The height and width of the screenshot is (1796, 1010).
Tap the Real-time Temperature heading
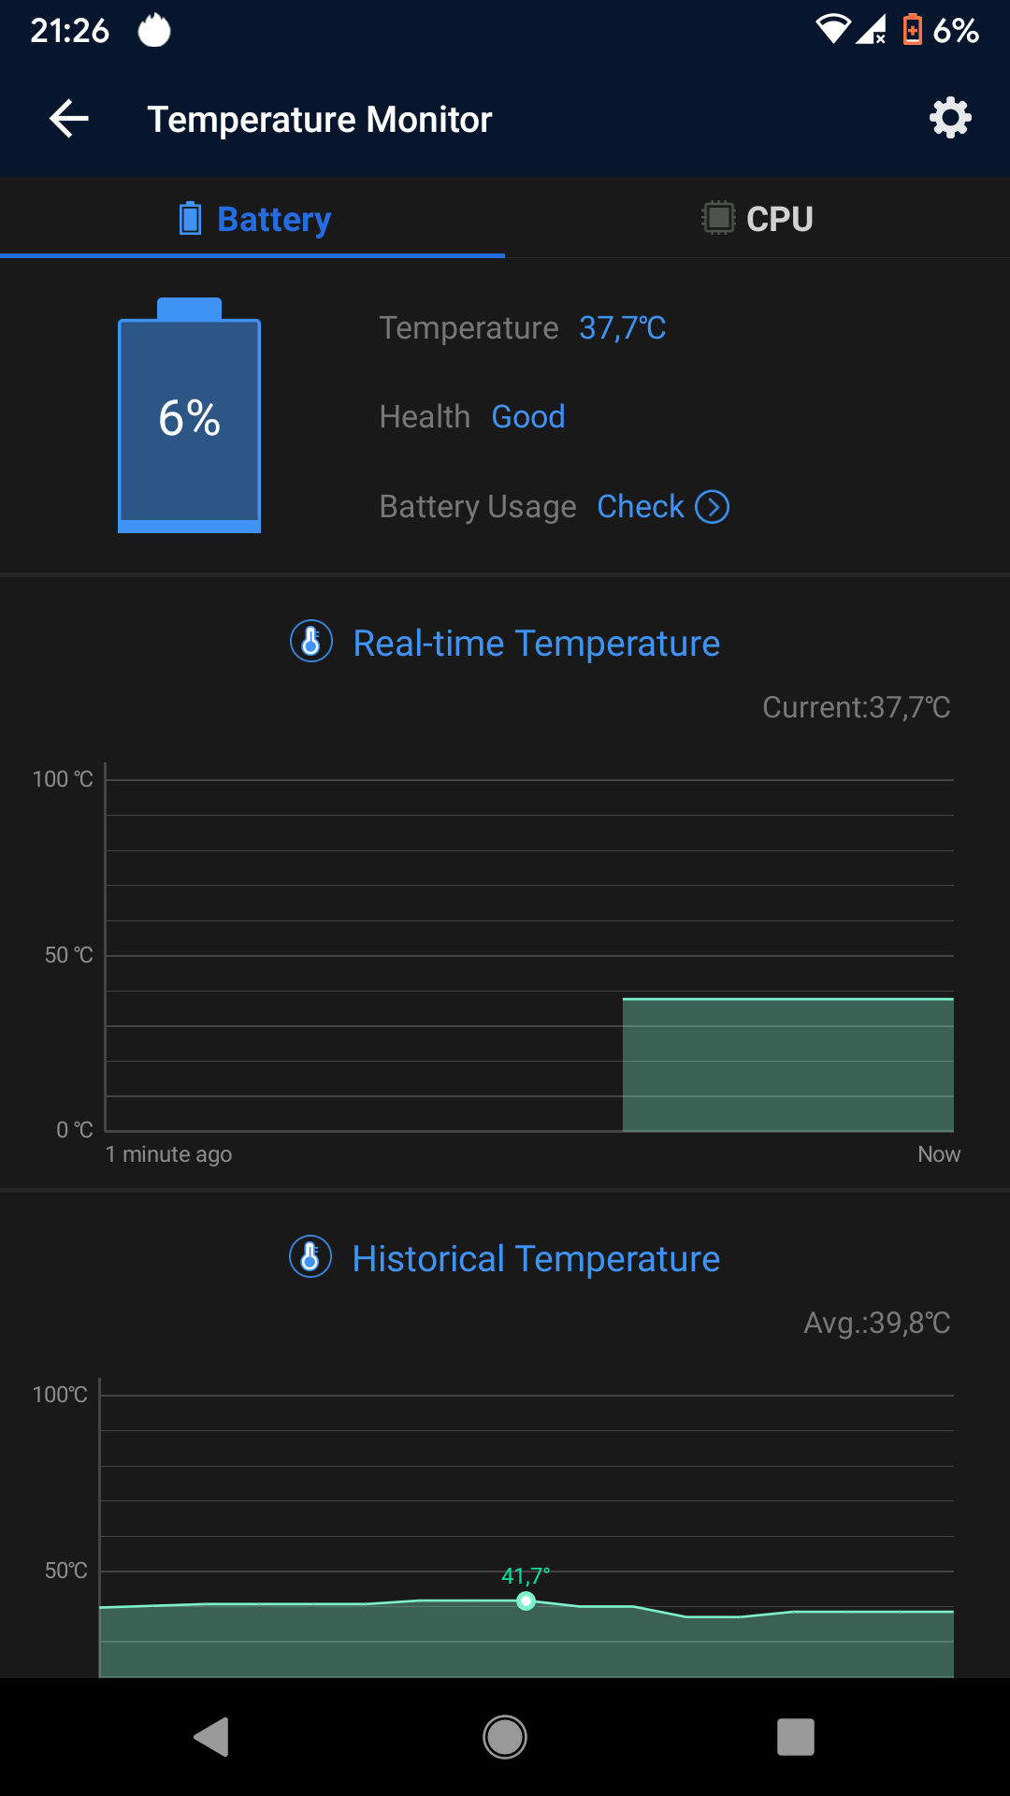coord(536,644)
